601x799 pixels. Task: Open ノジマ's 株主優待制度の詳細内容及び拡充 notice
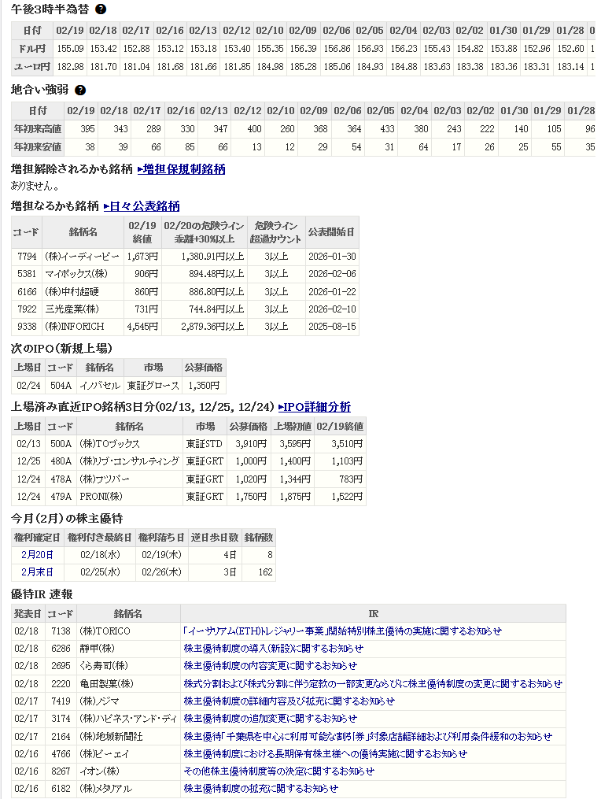(x=289, y=701)
